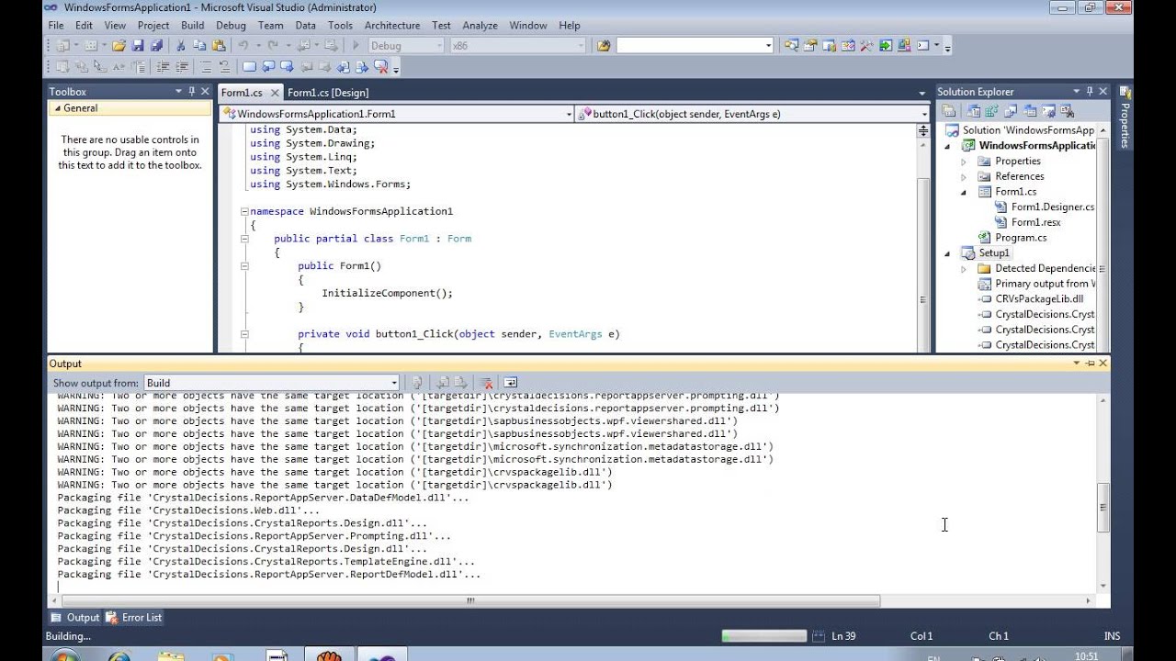Open the Show output from Build dropdown

pos(394,383)
